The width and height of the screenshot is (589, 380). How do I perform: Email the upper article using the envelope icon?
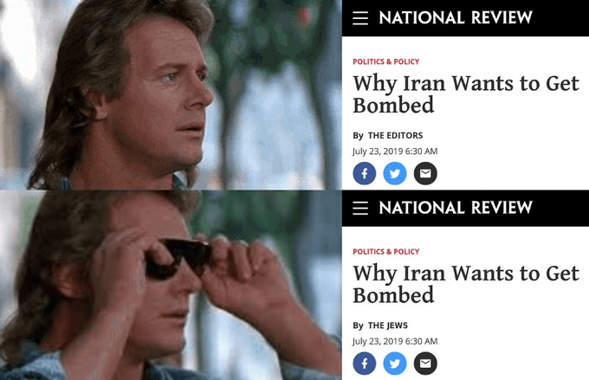coord(425,173)
